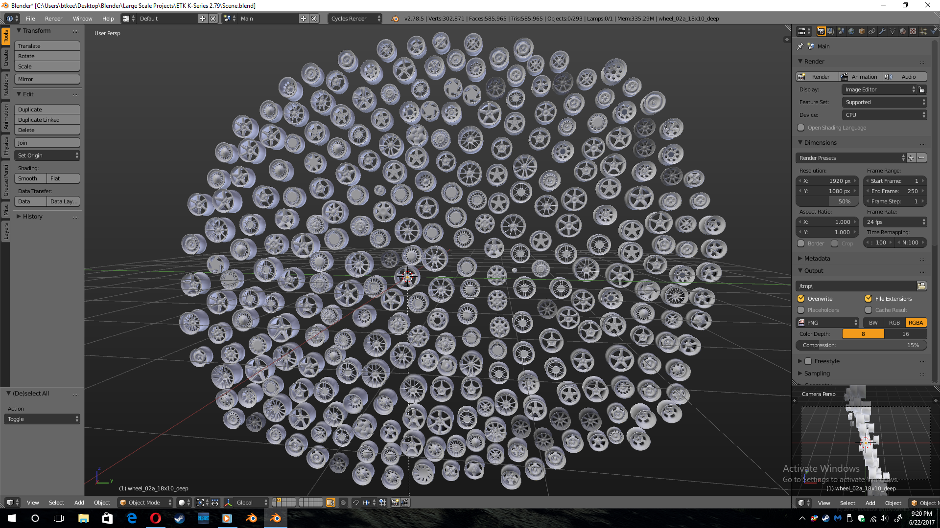Click the OpenGL render active viewport icon

click(x=395, y=503)
